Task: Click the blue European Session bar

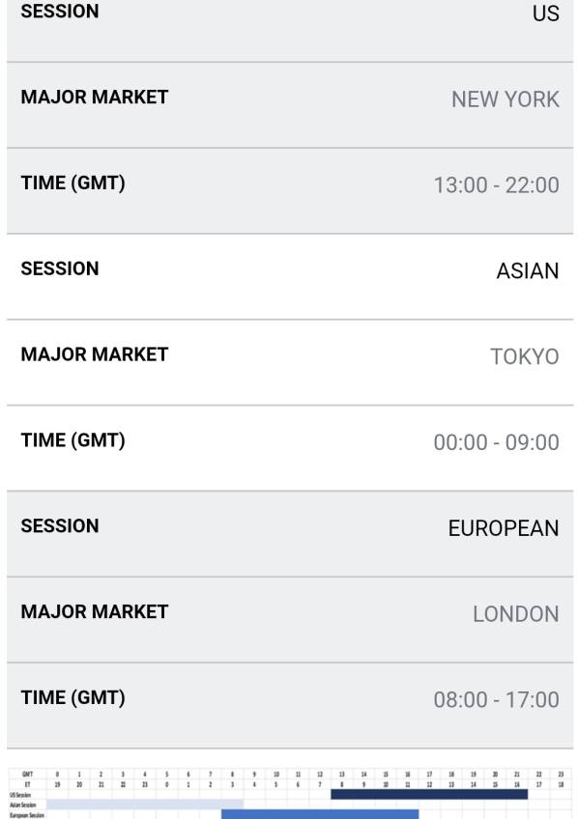Action: 320,814
